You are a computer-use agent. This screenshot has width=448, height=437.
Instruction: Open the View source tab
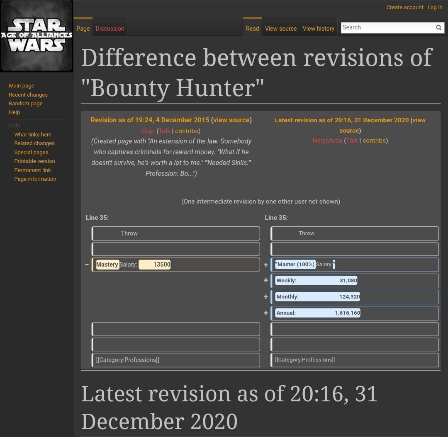(280, 29)
